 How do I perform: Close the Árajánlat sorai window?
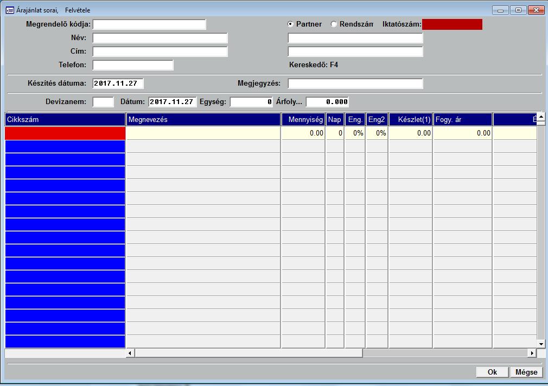[x=536, y=10]
